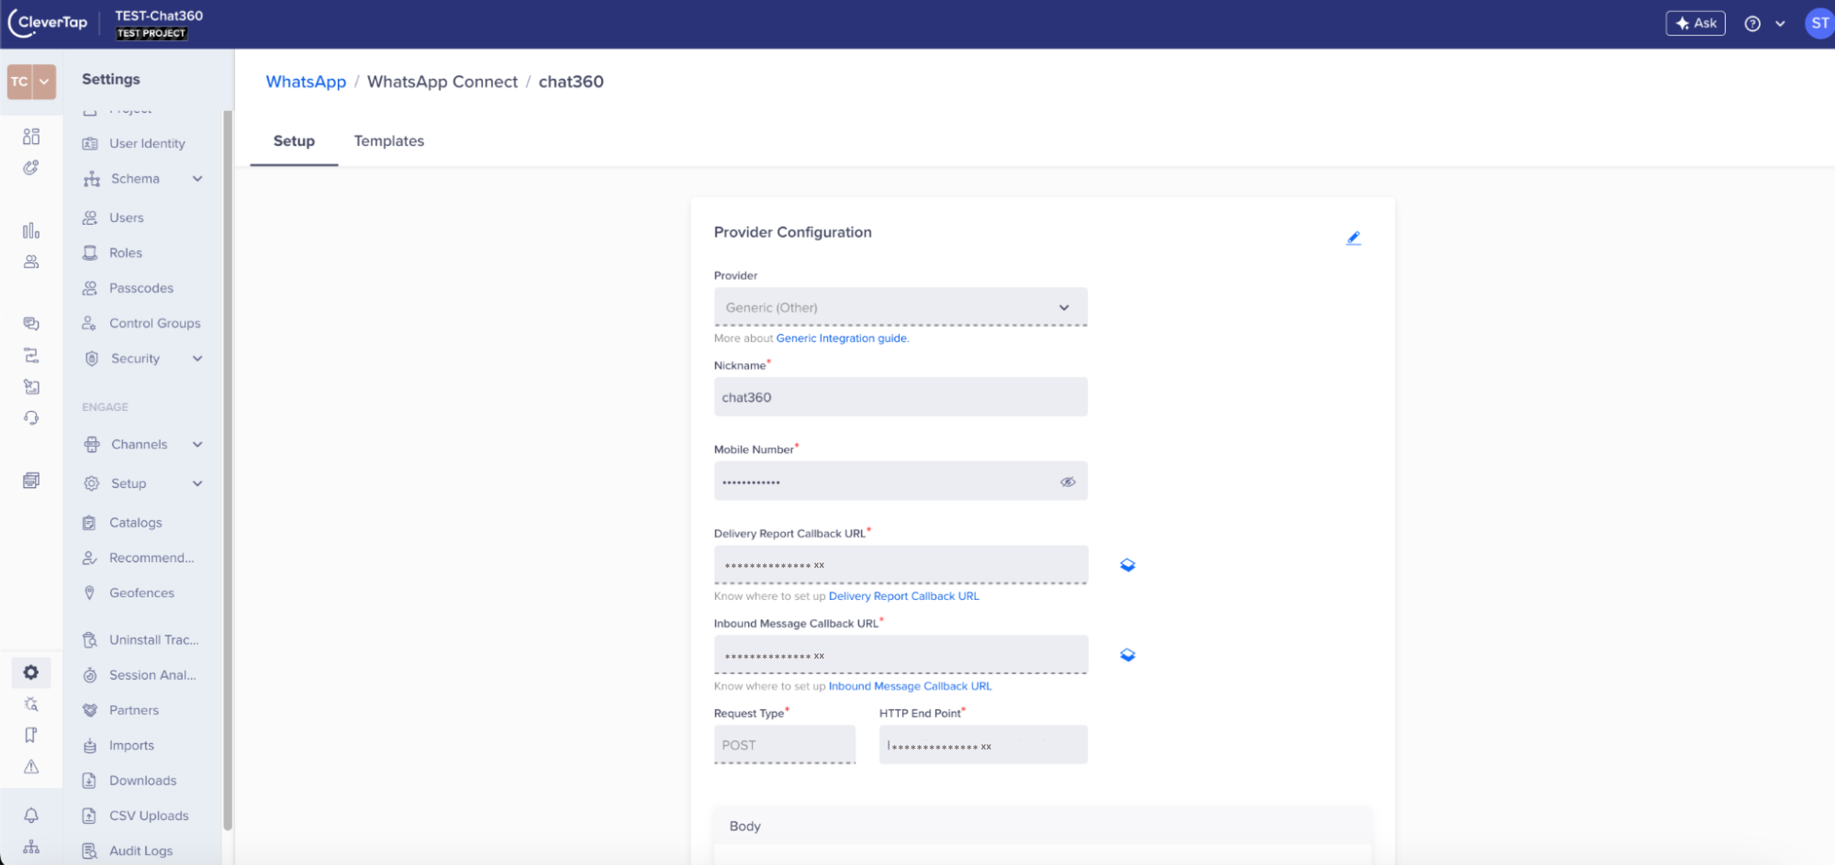Open Control Groups settings
Image resolution: width=1835 pixels, height=865 pixels.
[155, 323]
